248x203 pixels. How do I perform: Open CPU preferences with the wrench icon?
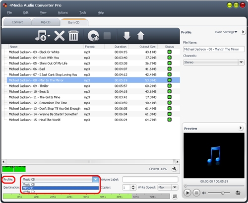coord(174,169)
